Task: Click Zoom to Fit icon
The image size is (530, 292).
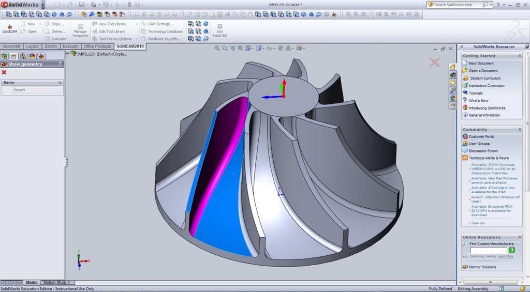Action: point(217,48)
